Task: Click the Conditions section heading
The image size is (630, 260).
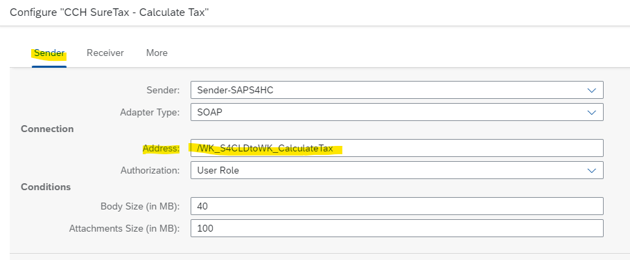Action: [x=46, y=187]
